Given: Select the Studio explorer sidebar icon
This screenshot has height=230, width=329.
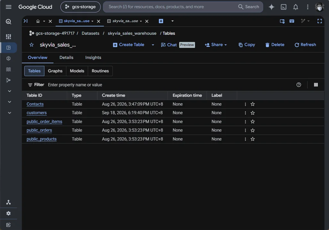Looking at the screenshot, I should pyautogui.click(x=8, y=48).
